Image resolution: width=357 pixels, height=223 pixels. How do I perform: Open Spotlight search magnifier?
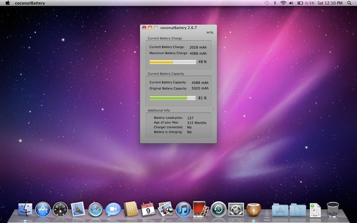tap(349, 3)
